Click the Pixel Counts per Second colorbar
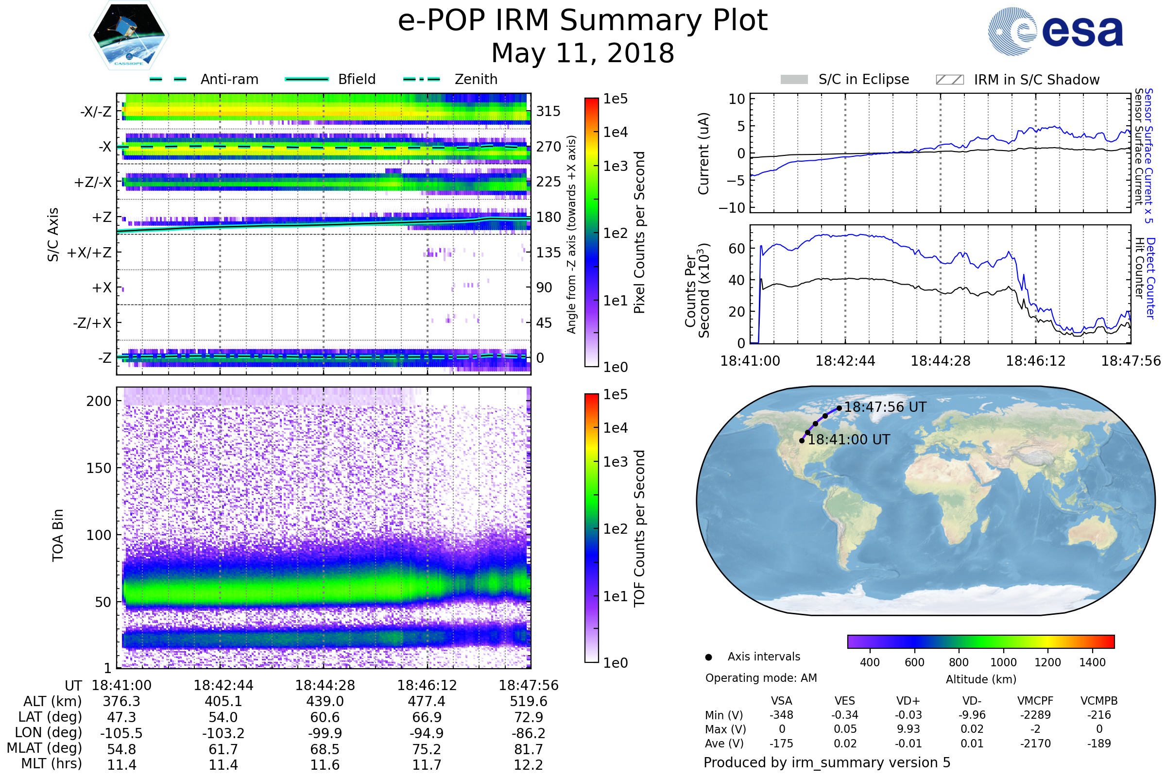The width and height of the screenshot is (1166, 777). tap(591, 232)
